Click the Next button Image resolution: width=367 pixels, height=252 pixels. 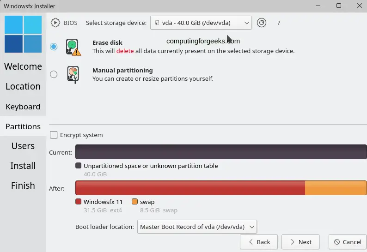(300, 242)
